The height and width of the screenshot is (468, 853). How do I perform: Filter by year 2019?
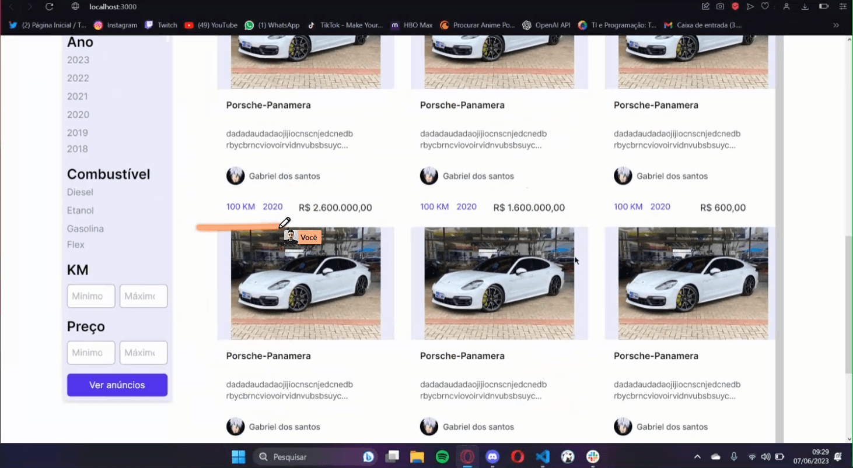(78, 132)
